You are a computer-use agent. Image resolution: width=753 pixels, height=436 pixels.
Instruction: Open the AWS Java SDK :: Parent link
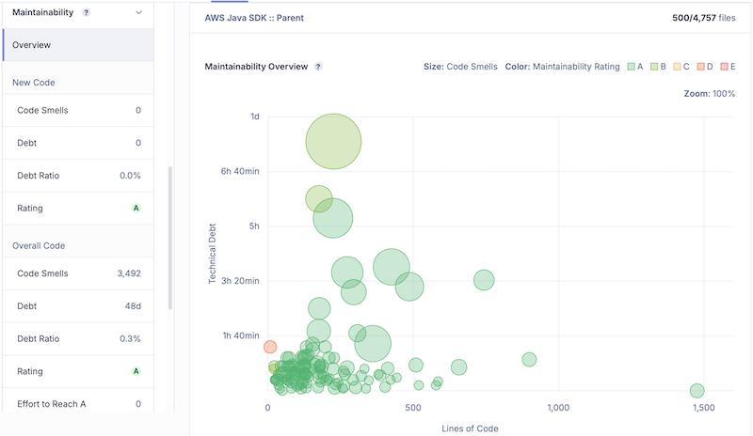point(254,18)
